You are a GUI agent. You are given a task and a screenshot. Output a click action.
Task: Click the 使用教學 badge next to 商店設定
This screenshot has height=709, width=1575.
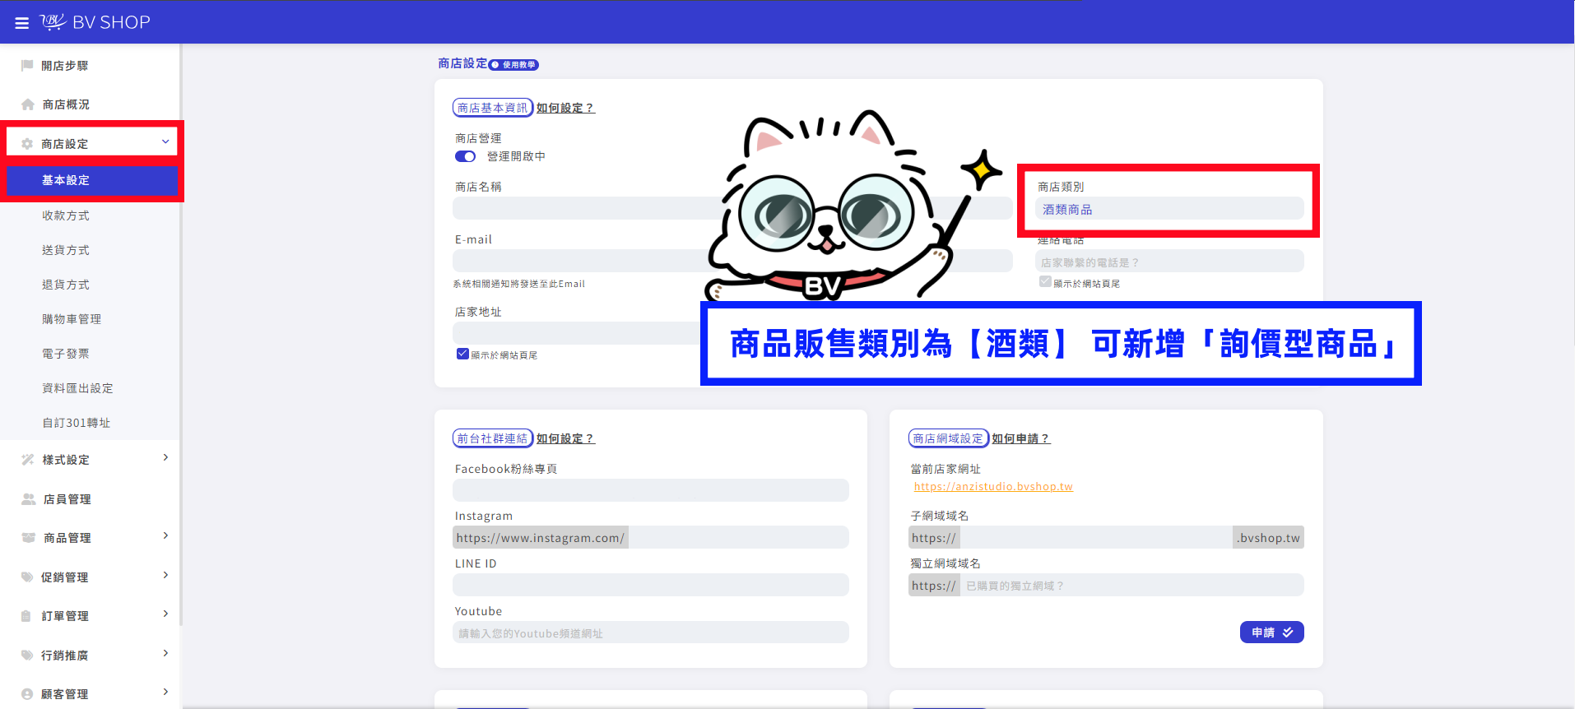point(514,65)
